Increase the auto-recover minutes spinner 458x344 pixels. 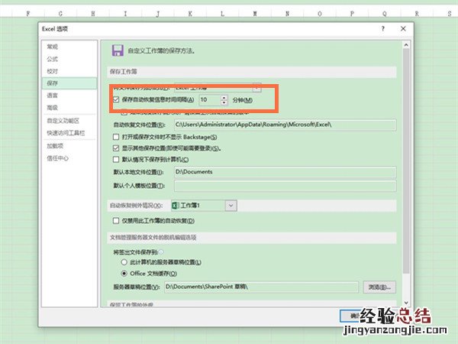[224, 97]
